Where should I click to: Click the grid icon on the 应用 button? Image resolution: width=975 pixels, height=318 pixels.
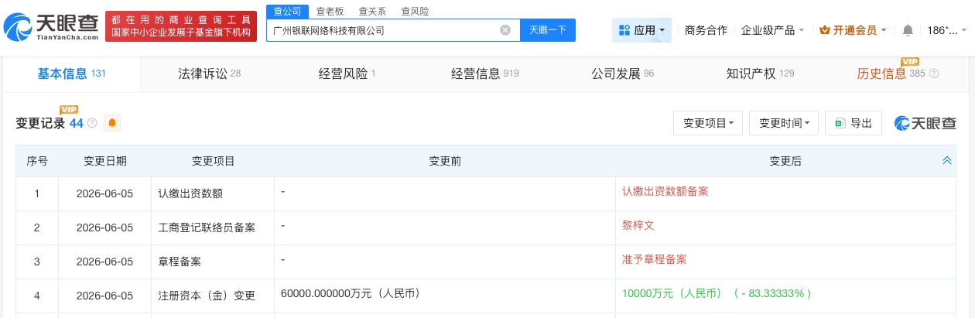click(x=624, y=30)
